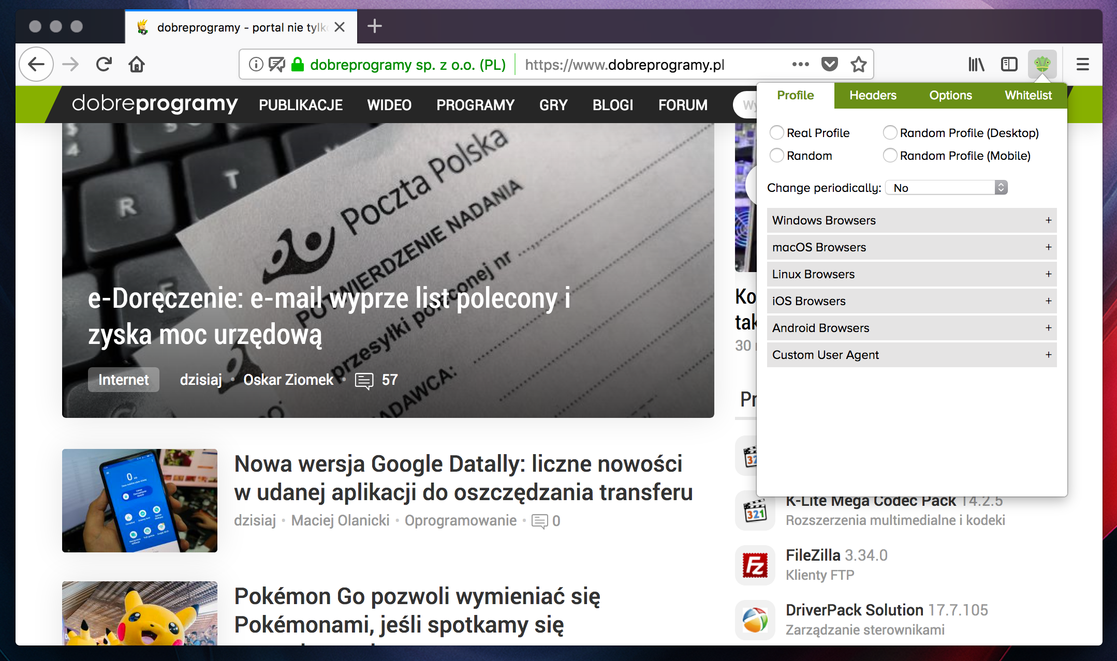Expand macOS Browsers section

[912, 247]
